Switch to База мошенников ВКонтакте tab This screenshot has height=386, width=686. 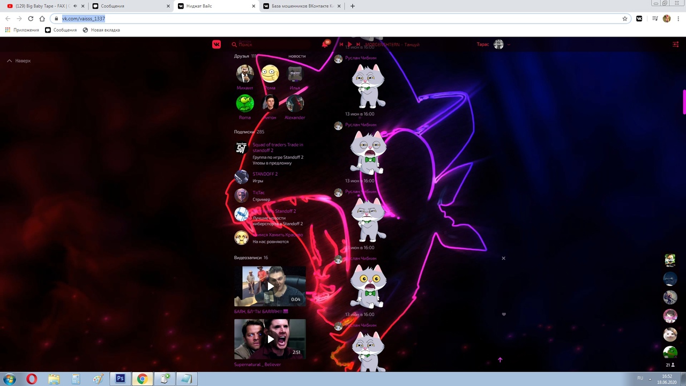point(302,6)
